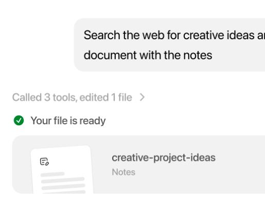Screen dimensions: 265x213
Task: Click the green checkmark status icon
Action: coord(19,120)
